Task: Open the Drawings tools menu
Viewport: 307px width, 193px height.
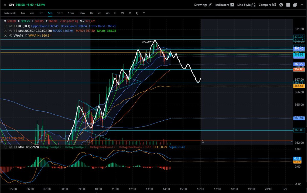Action: (x=203, y=5)
